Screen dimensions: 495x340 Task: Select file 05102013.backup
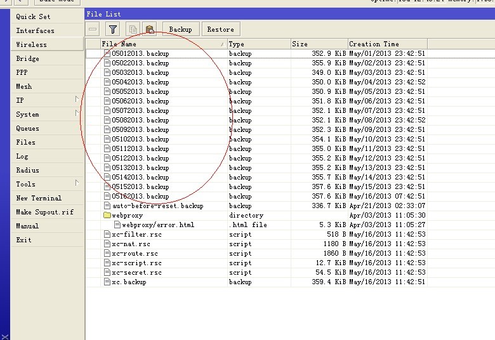point(140,139)
